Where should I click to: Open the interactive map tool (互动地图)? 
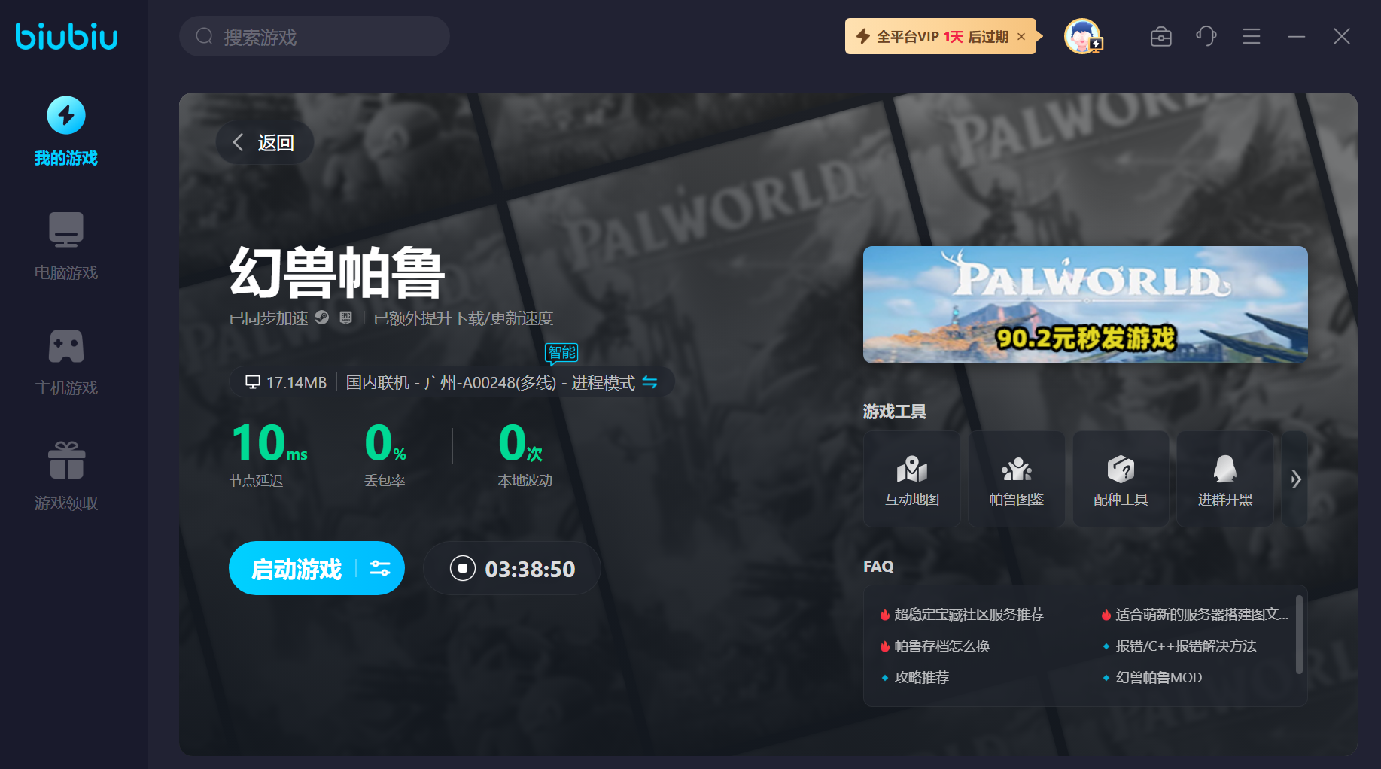(911, 479)
